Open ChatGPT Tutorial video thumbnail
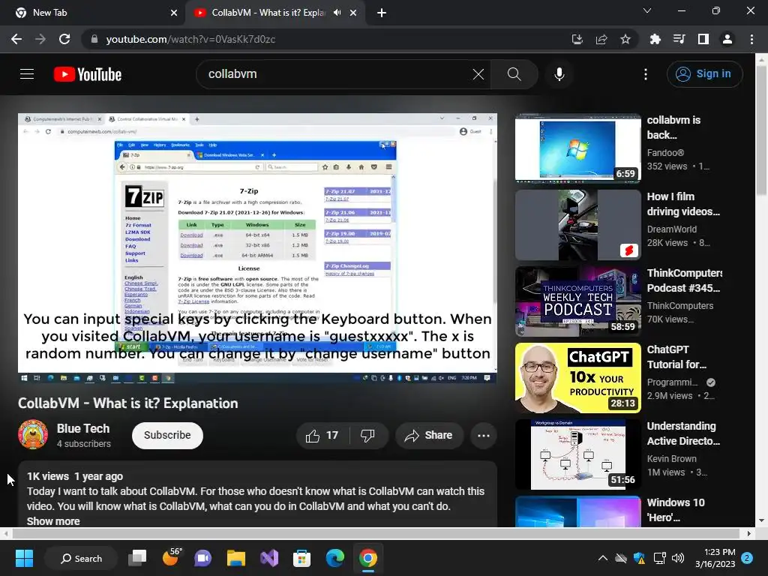Image resolution: width=768 pixels, height=576 pixels. pos(578,378)
